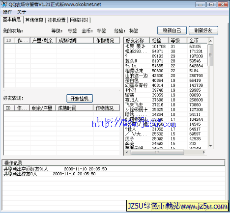Screen dimensions: 230x213
Task: Select friend 深白色 in the list
Action: pos(166,80)
